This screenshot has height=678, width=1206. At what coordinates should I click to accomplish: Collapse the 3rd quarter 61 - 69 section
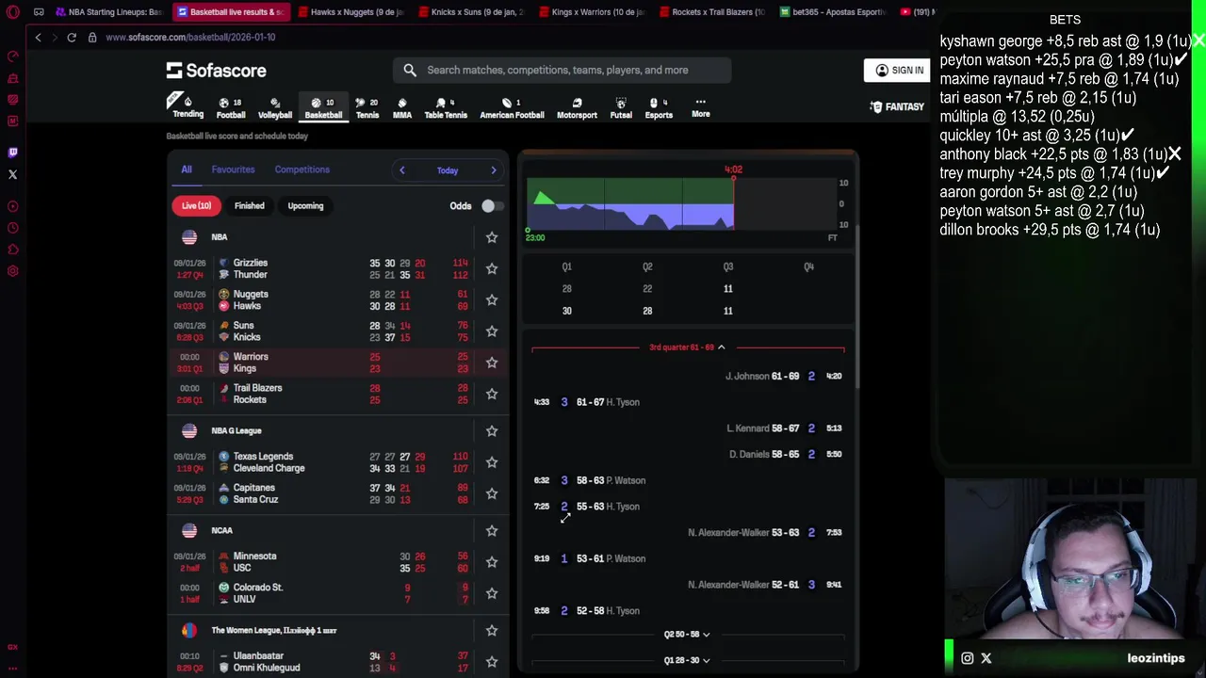[x=688, y=347]
